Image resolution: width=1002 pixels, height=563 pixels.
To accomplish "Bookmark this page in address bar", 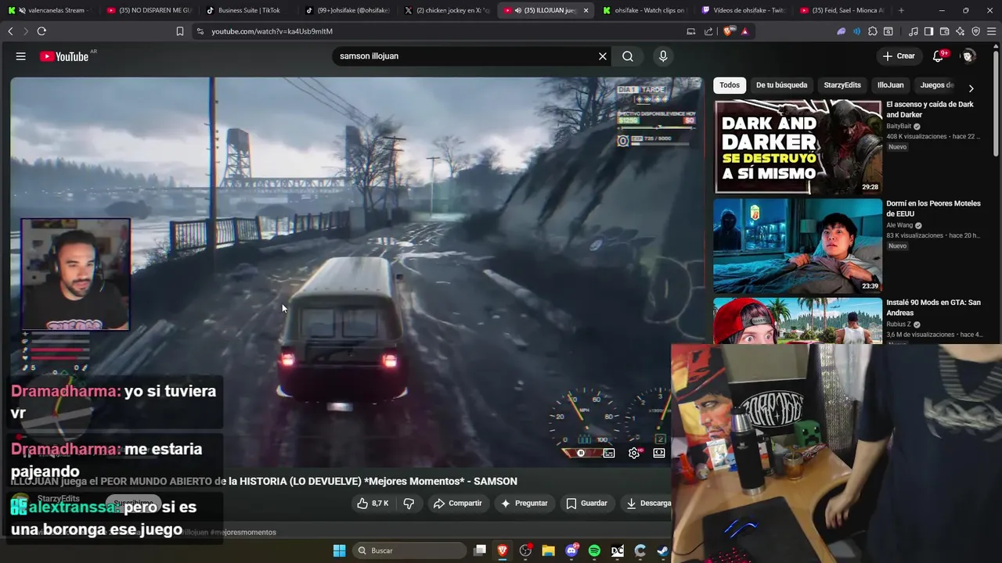I will click(180, 31).
